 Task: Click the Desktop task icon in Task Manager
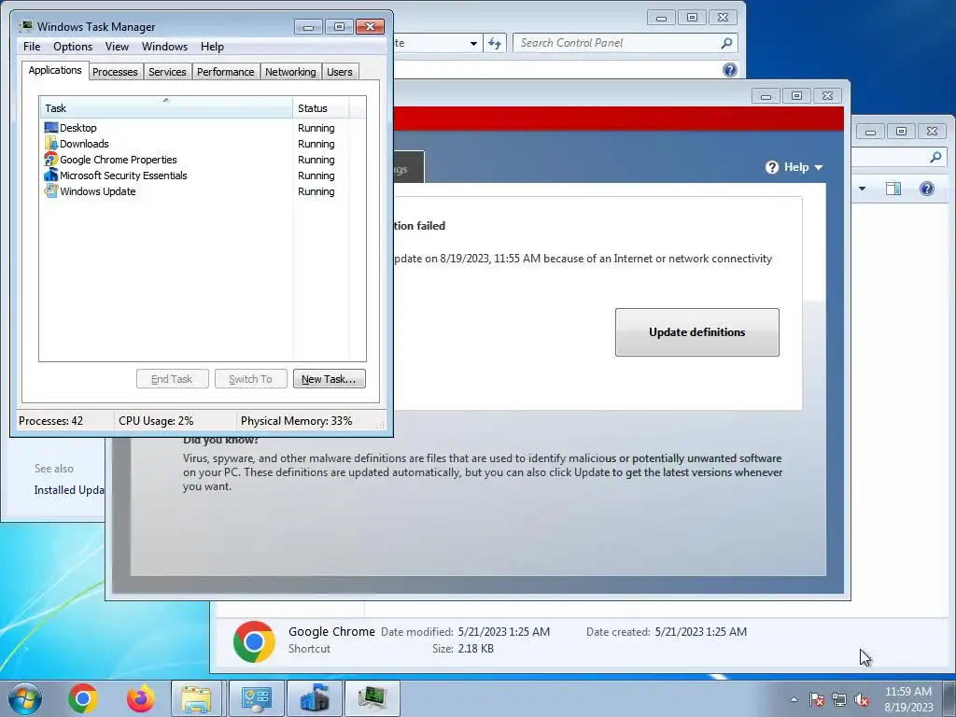[51, 127]
